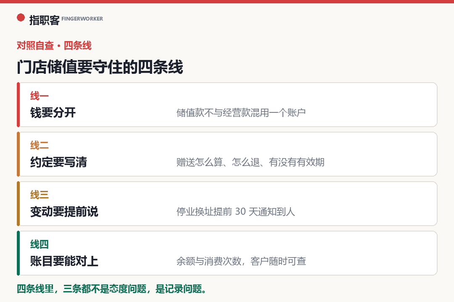
Task: Click the 线一 label
Action: tap(40, 96)
